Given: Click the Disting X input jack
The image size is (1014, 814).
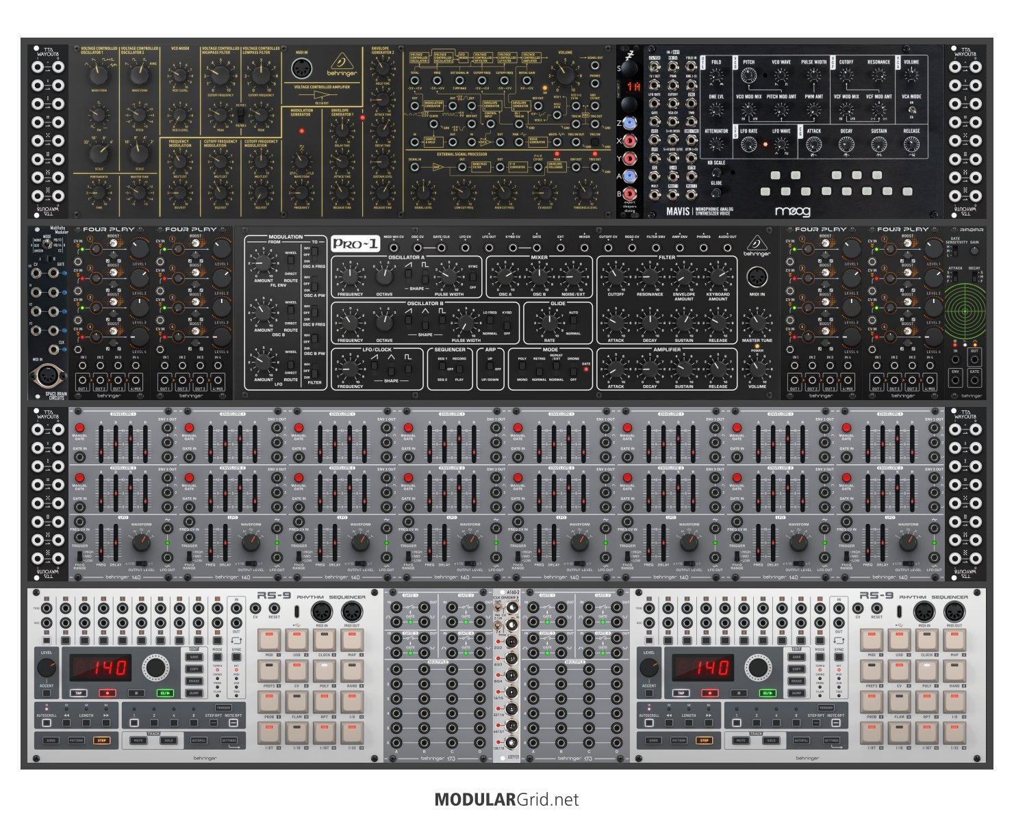Looking at the screenshot, I should [x=630, y=140].
